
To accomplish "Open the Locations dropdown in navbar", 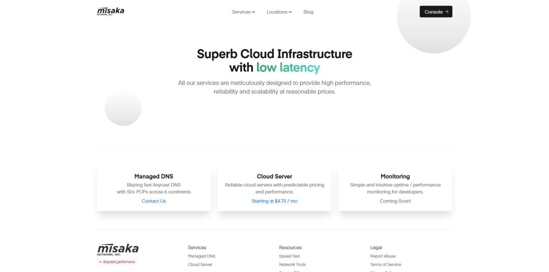I will pos(279,12).
